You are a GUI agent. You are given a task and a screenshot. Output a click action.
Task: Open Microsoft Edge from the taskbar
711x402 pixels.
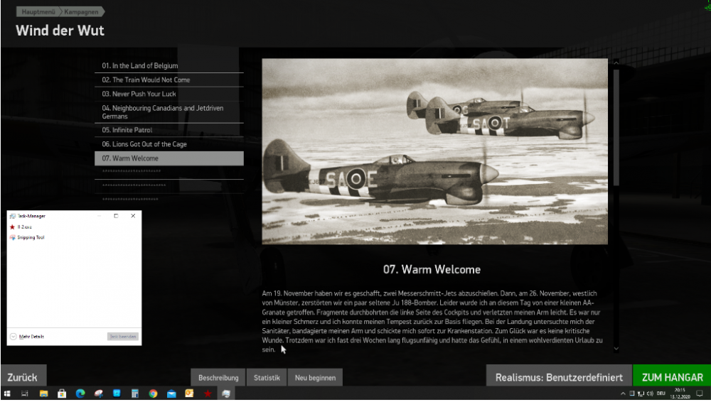(x=80, y=393)
